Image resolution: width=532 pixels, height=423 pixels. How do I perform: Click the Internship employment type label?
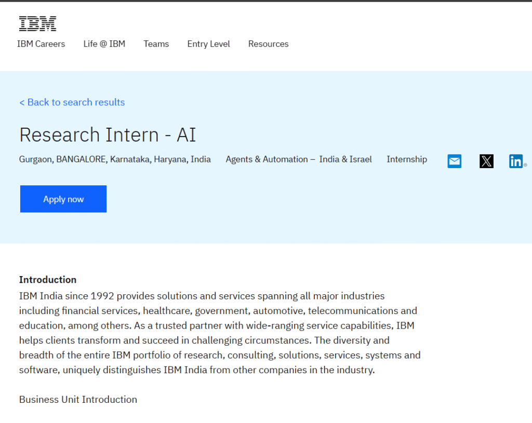(x=407, y=159)
